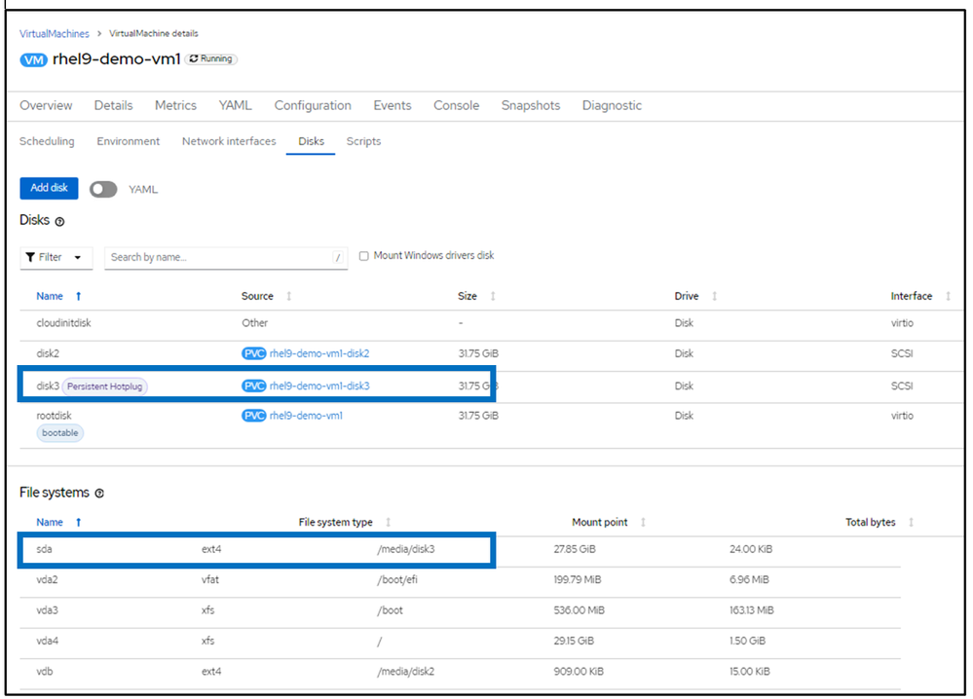Sort disks by Drive column icon

[x=715, y=296]
